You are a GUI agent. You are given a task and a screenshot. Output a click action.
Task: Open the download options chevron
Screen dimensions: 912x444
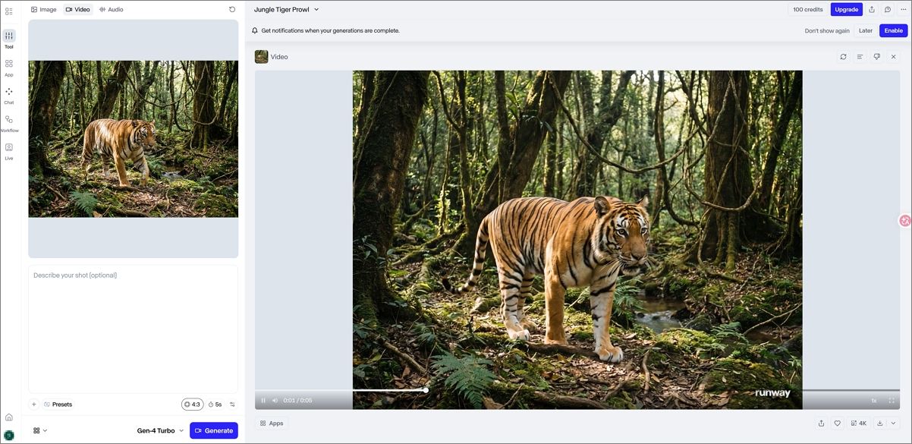click(x=893, y=424)
